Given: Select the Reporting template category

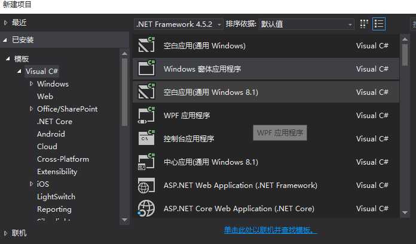Looking at the screenshot, I should (54, 209).
